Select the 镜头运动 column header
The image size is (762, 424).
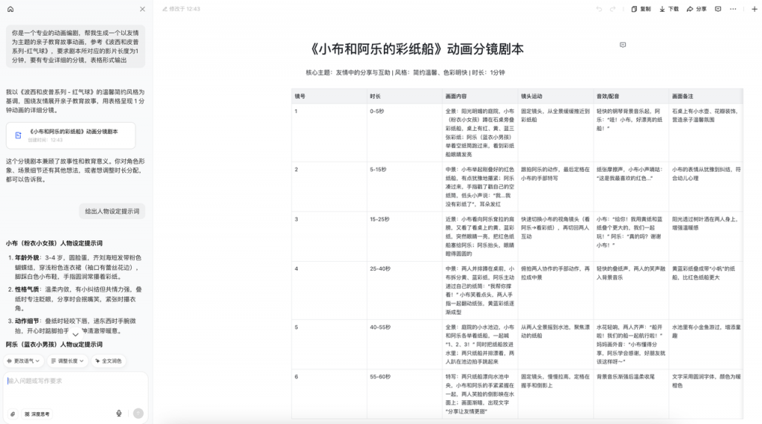[555, 96]
